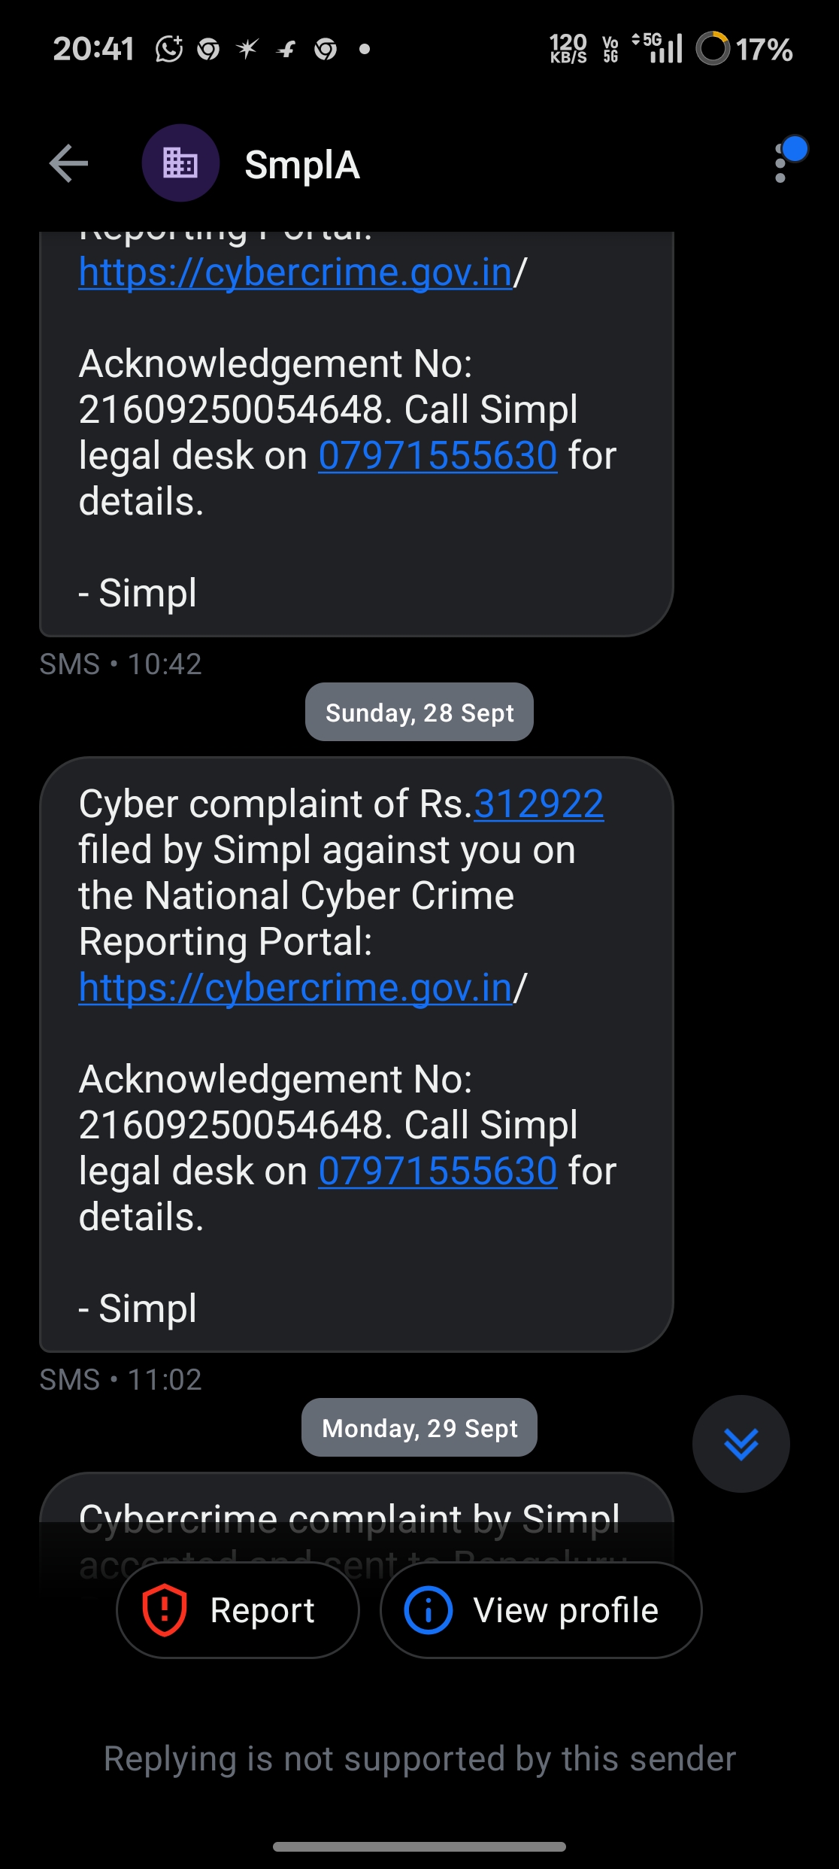
Task: Open the three-dot overflow menu
Action: 780,163
